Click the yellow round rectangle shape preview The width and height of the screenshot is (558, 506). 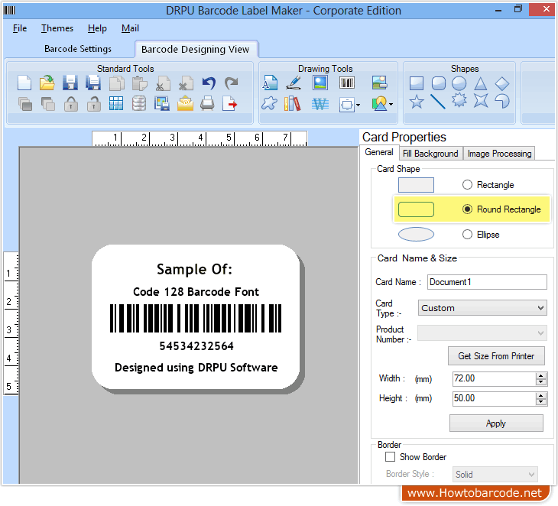pyautogui.click(x=416, y=209)
